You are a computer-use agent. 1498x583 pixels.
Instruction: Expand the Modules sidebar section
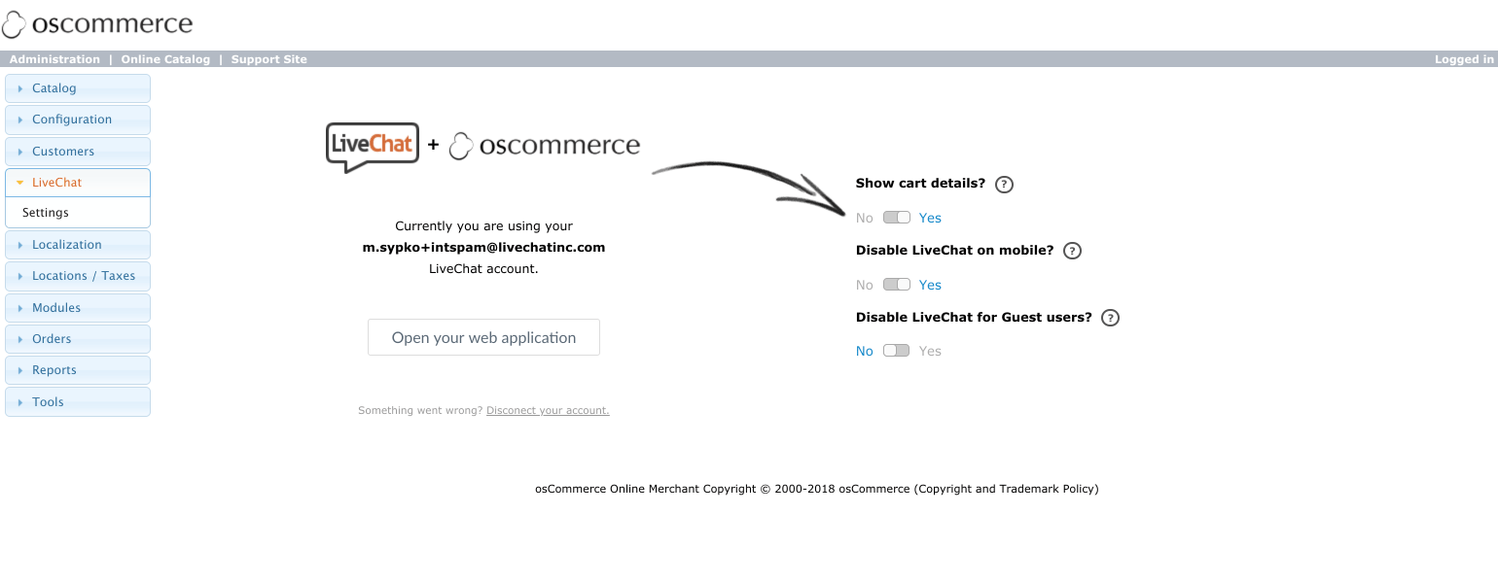[78, 308]
